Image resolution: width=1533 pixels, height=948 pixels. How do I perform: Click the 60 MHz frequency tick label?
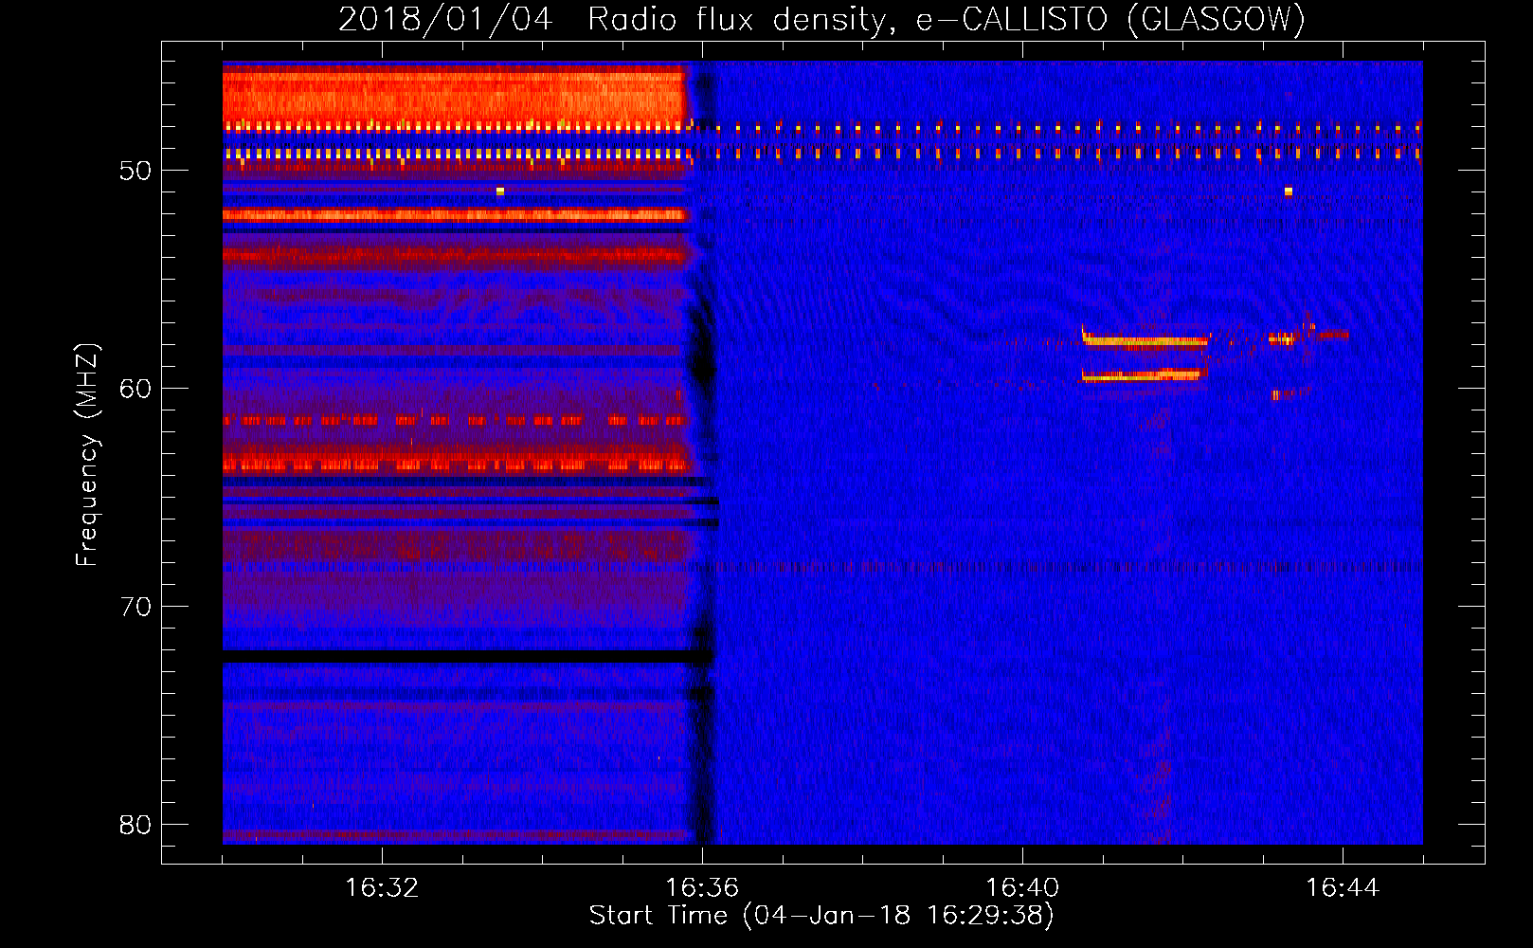[x=135, y=389]
